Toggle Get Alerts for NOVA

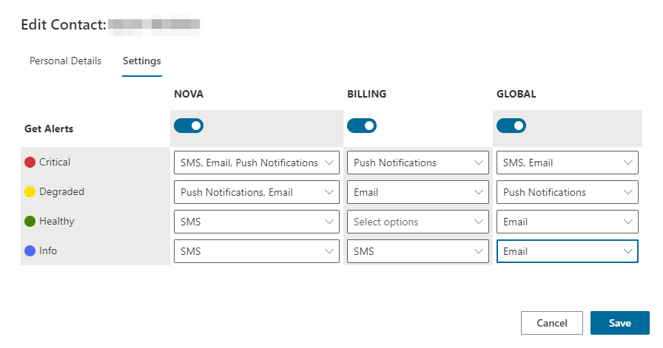(x=189, y=126)
